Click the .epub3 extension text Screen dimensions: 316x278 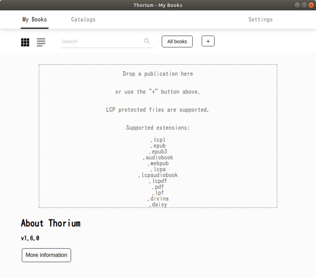(x=158, y=151)
